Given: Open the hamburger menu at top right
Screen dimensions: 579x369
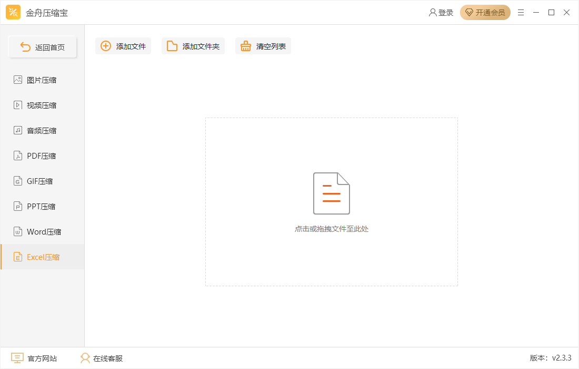Looking at the screenshot, I should click(x=521, y=12).
